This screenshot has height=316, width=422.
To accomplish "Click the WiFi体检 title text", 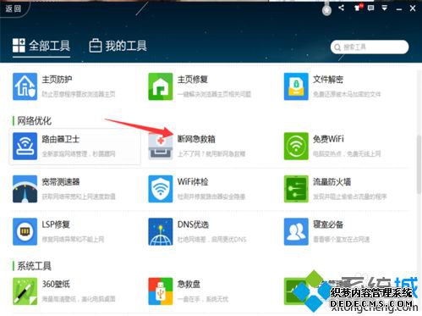I will pyautogui.click(x=193, y=182).
